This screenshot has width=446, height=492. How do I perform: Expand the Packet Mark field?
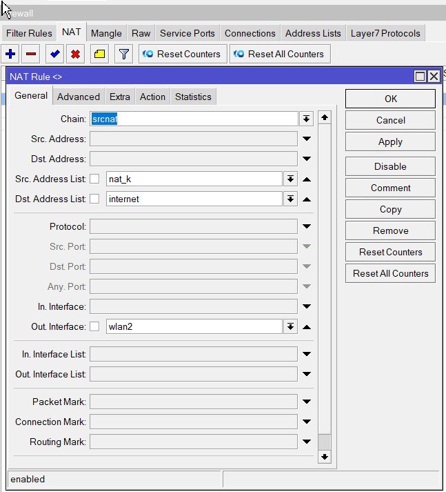pos(307,402)
